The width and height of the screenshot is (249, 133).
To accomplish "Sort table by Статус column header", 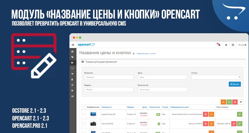I will tap(165, 107).
